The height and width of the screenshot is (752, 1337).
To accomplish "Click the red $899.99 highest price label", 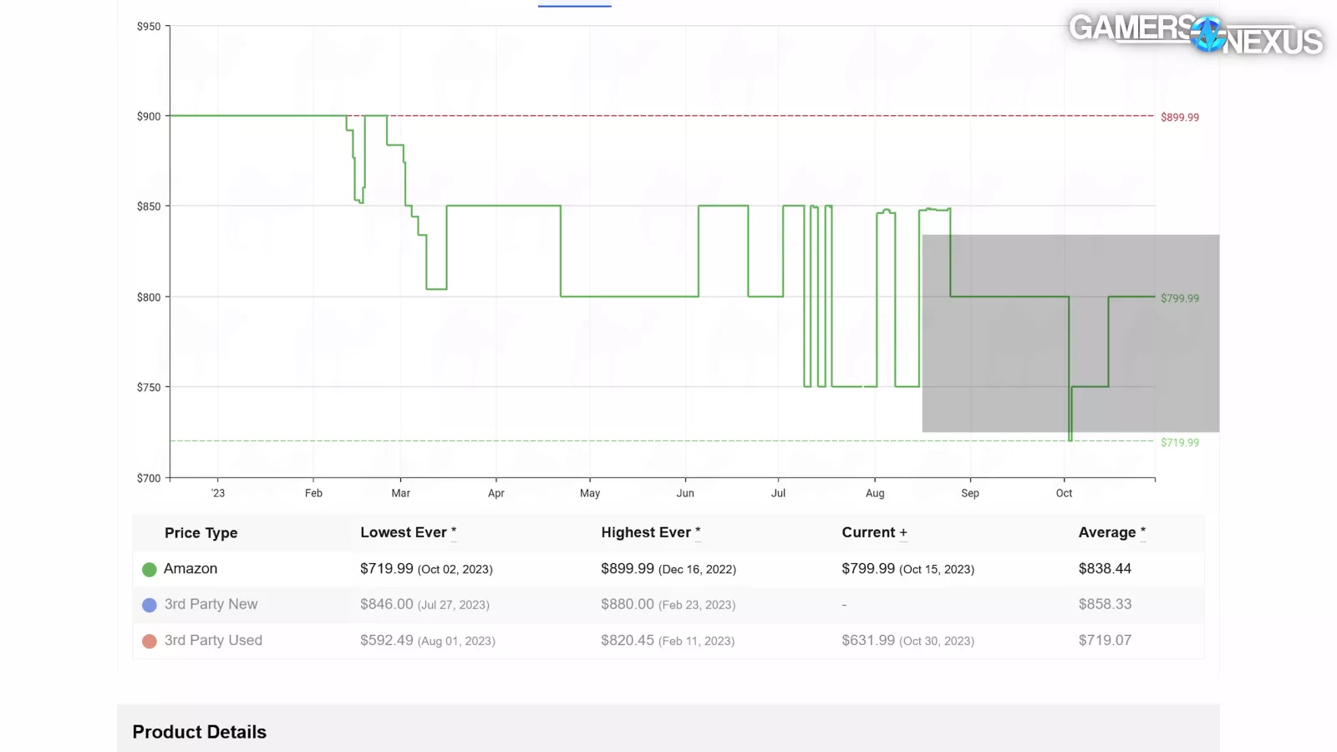I will point(1179,118).
